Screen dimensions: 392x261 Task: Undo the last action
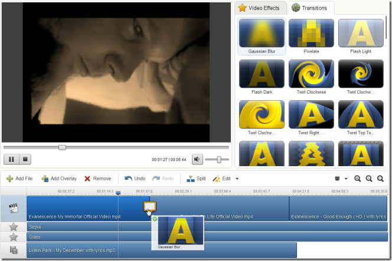(135, 179)
